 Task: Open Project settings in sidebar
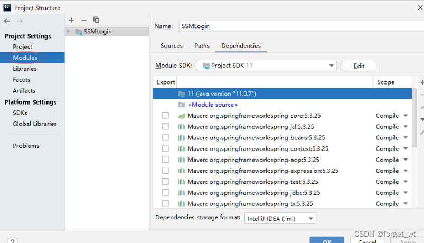pyautogui.click(x=23, y=46)
